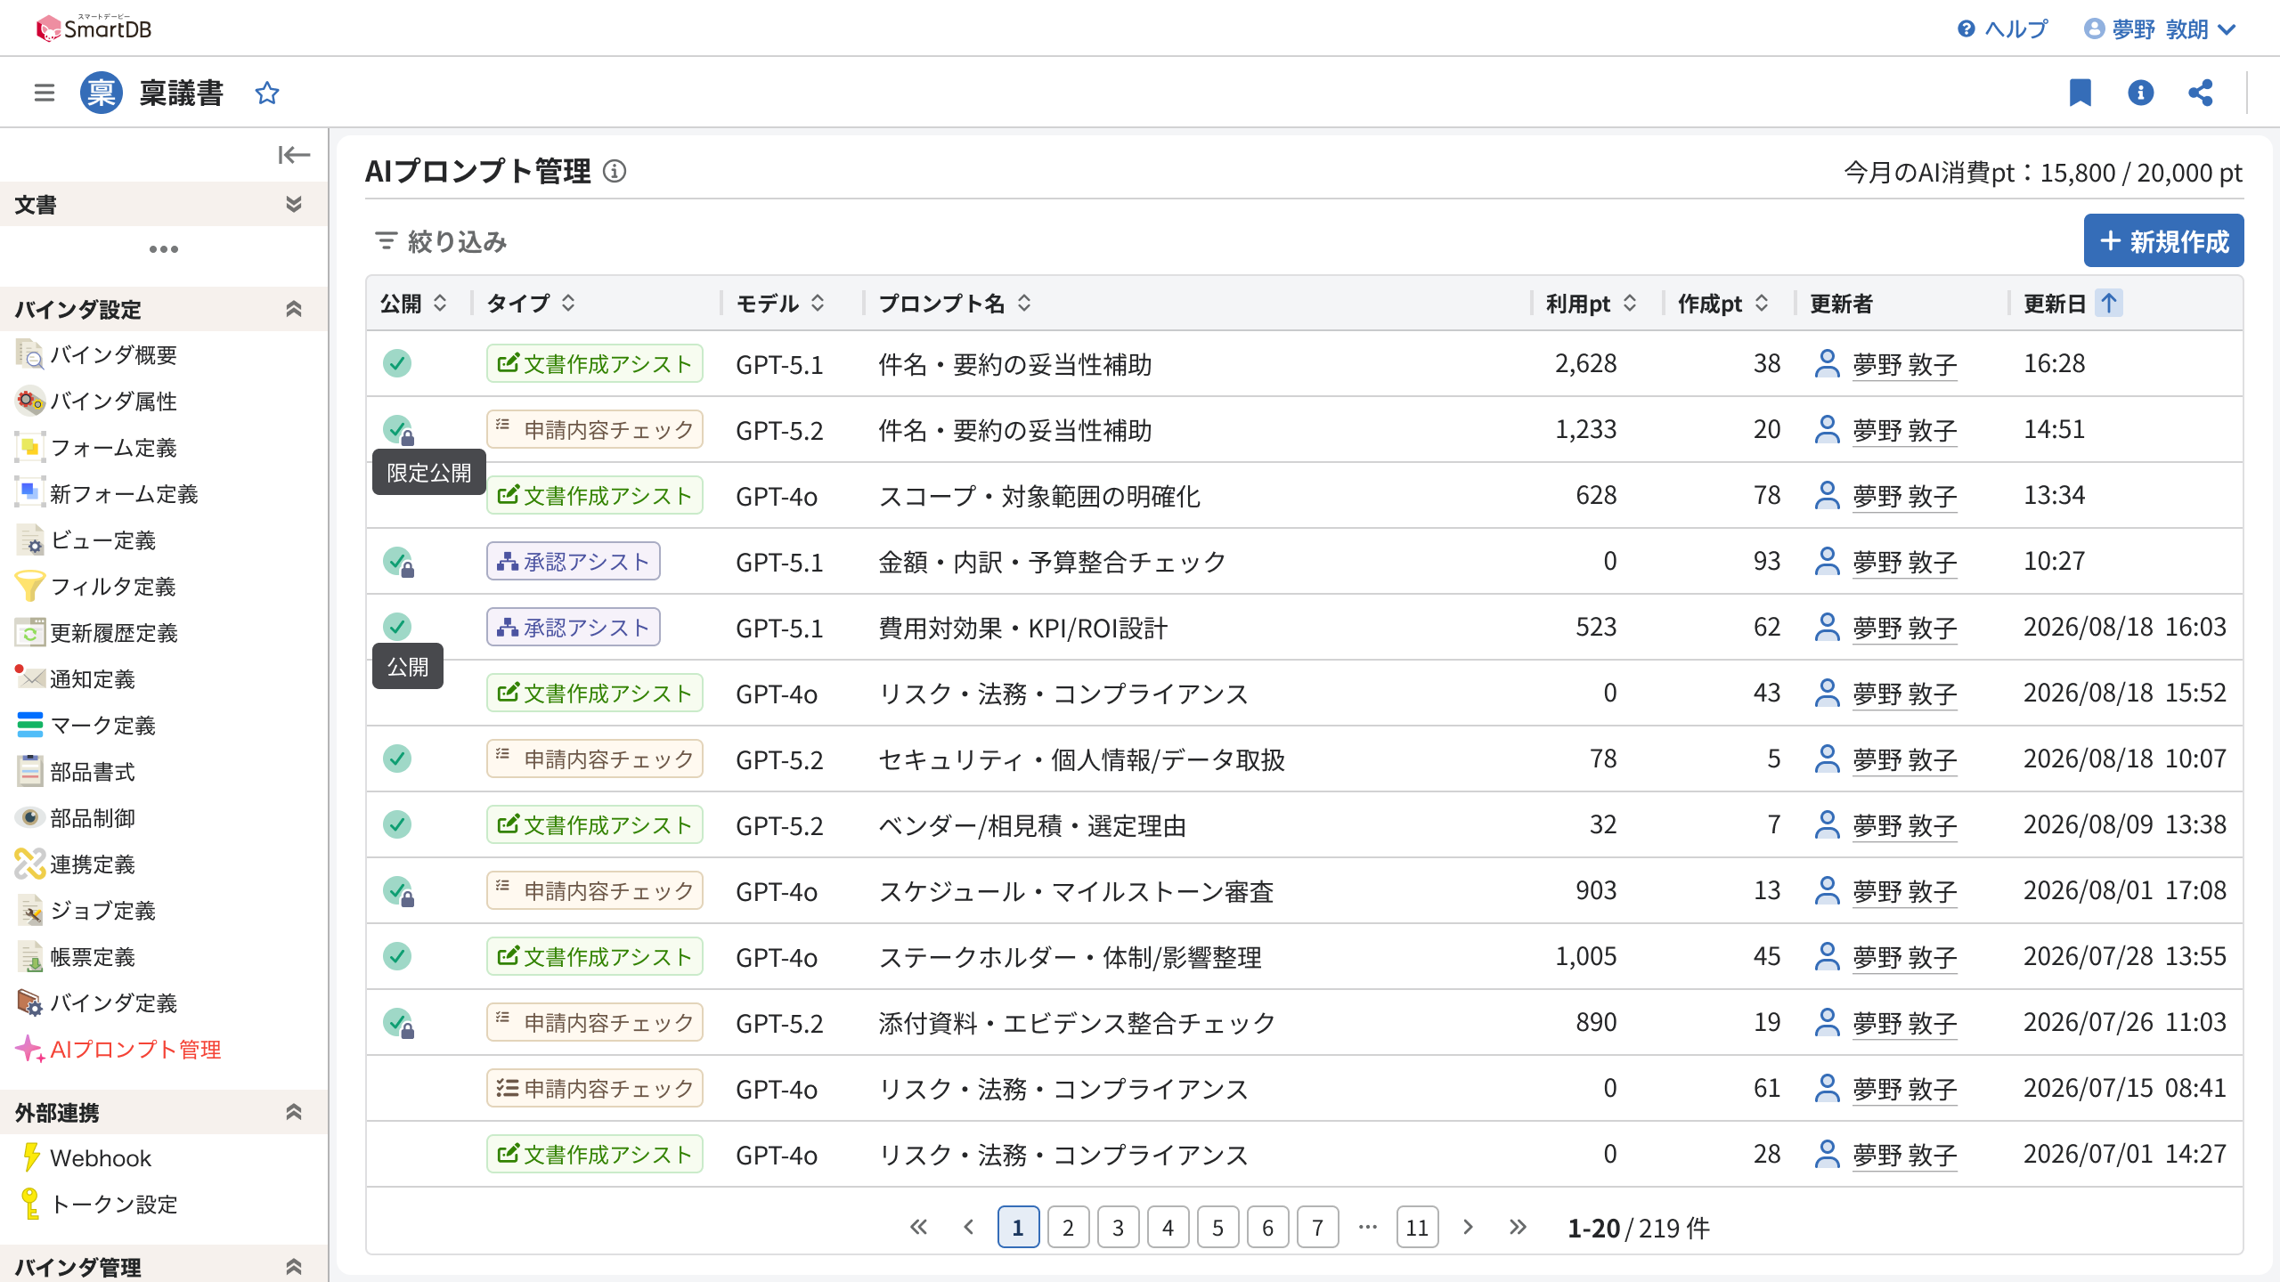Open バインダ概要 in the sidebar
This screenshot has height=1282, width=2280.
(113, 355)
